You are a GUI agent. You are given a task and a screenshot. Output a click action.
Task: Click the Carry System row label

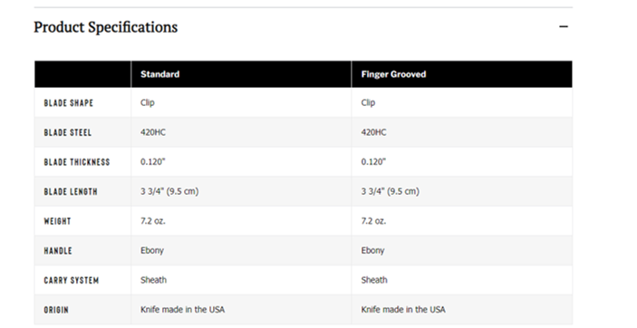(x=71, y=281)
